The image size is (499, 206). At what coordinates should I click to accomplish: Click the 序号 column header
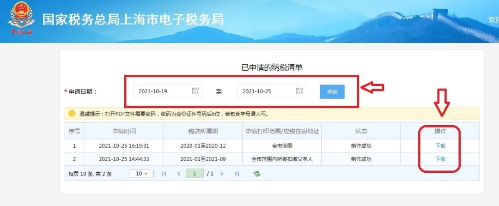tap(74, 131)
